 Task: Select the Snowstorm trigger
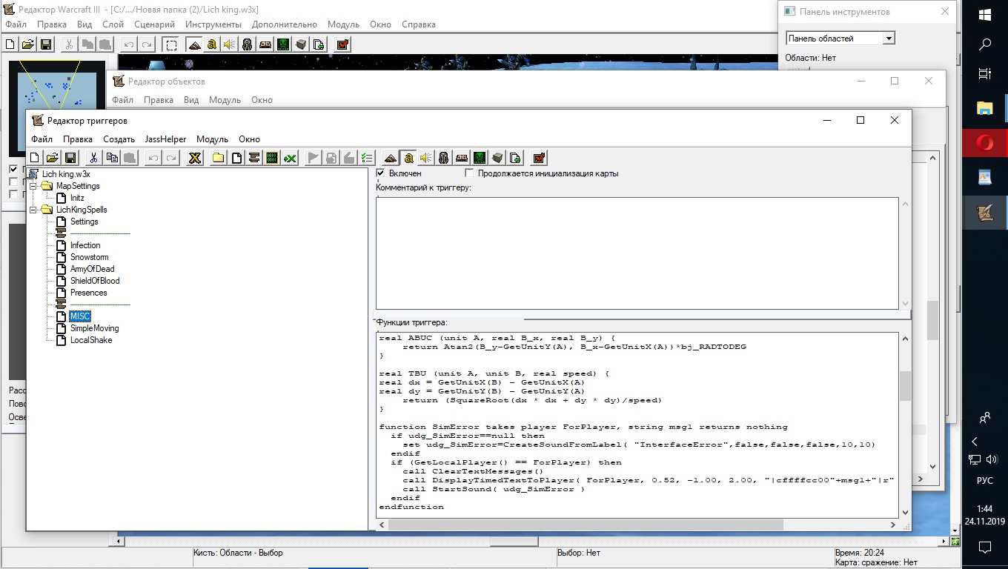coord(89,257)
